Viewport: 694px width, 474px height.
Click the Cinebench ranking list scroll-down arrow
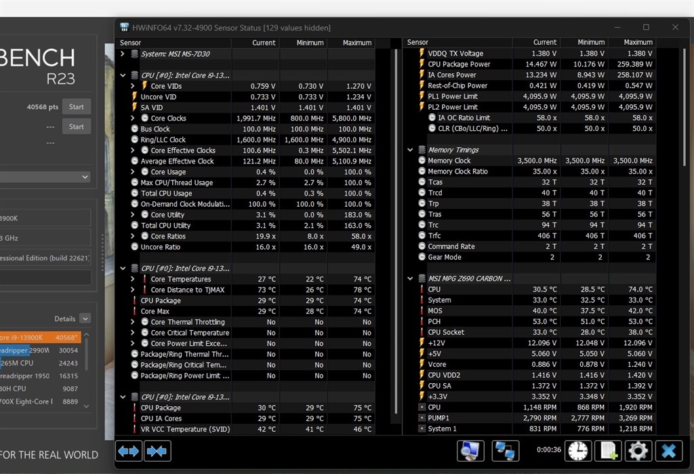(x=86, y=406)
